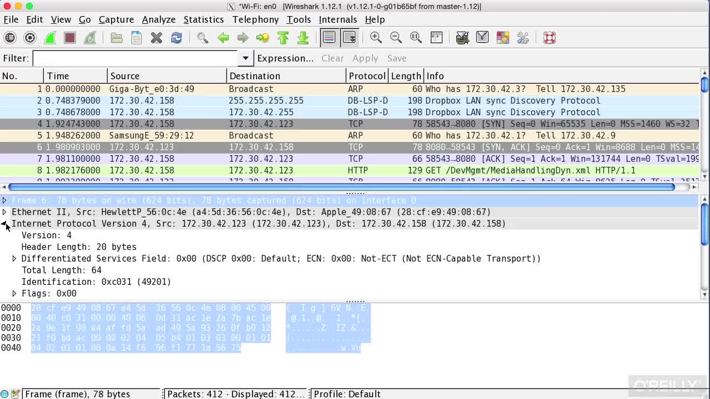This screenshot has height=399, width=710.
Task: Open preferences wrench icon
Action: 523,38
